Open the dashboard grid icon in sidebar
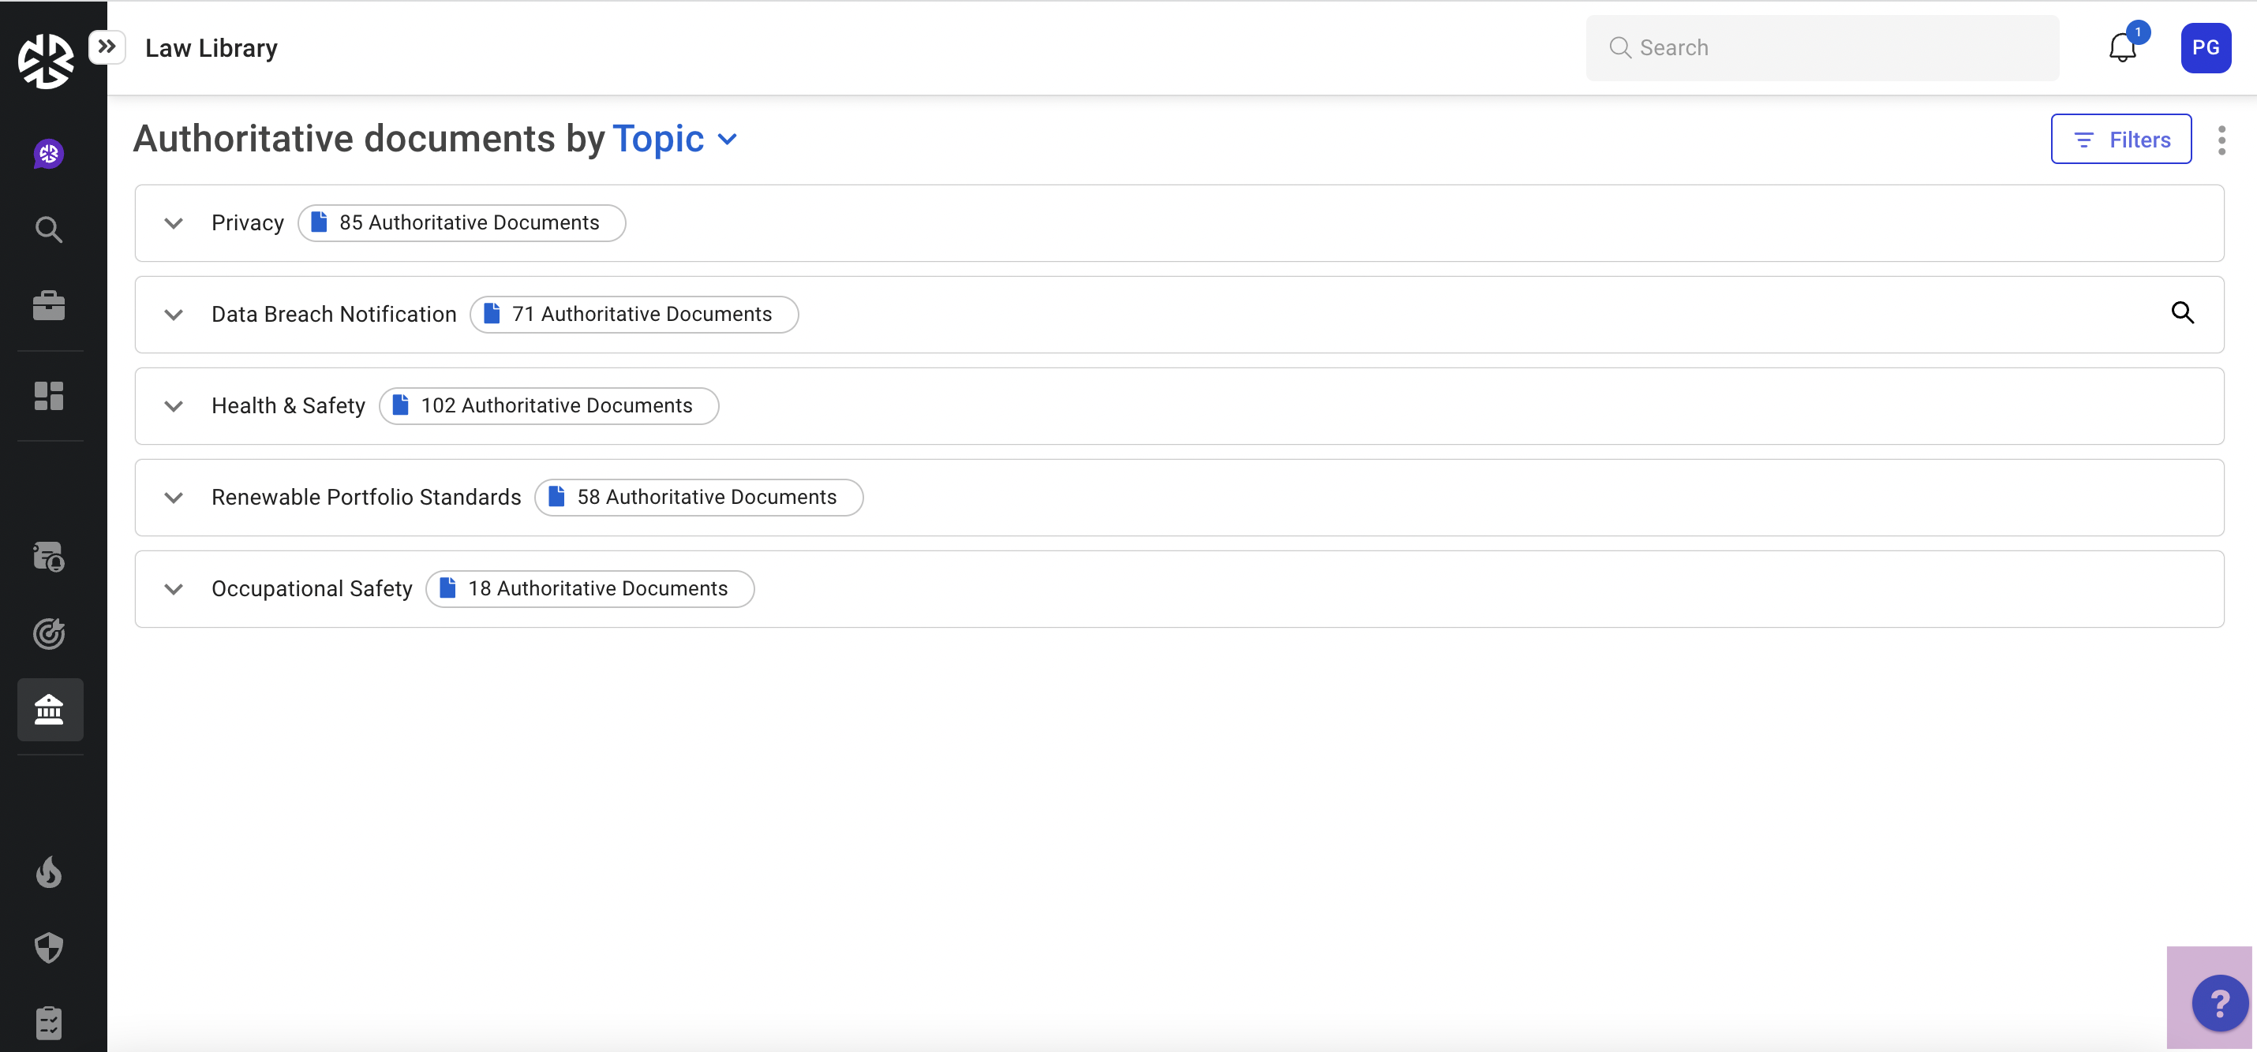Viewport: 2257px width, 1052px height. 49,396
